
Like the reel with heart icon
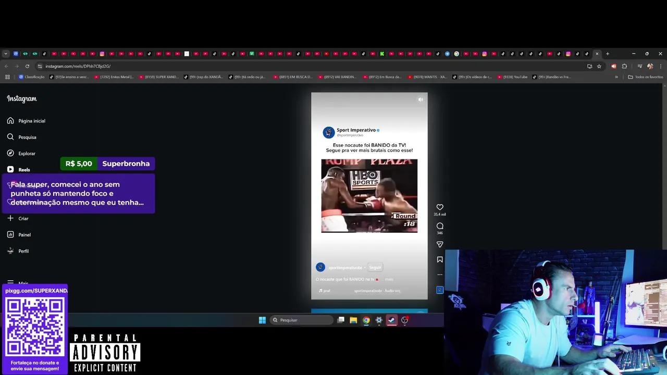(440, 207)
